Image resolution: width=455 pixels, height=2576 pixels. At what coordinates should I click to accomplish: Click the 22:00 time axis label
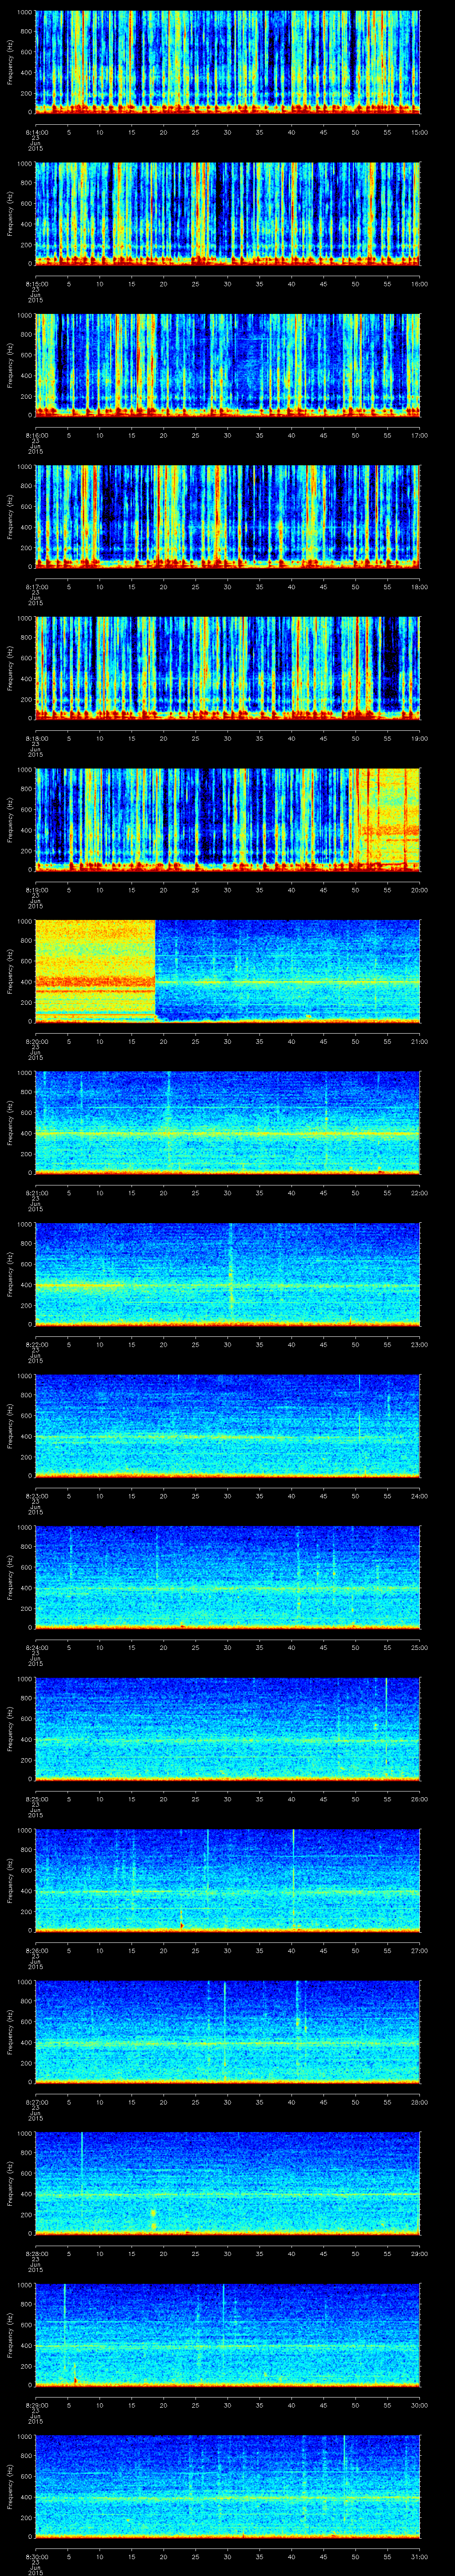coord(420,1193)
